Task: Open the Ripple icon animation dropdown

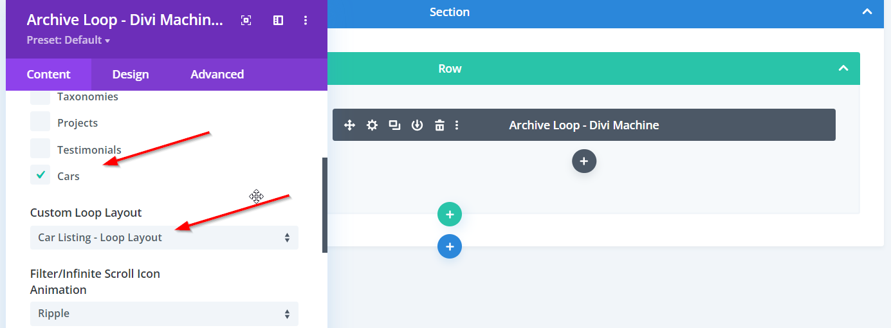Action: coord(164,313)
